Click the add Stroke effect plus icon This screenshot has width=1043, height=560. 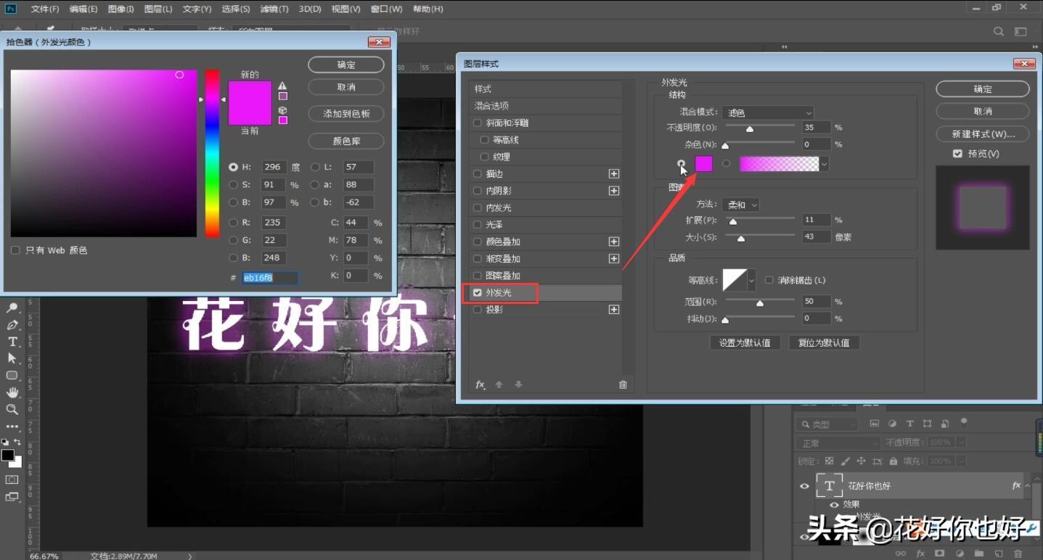614,174
